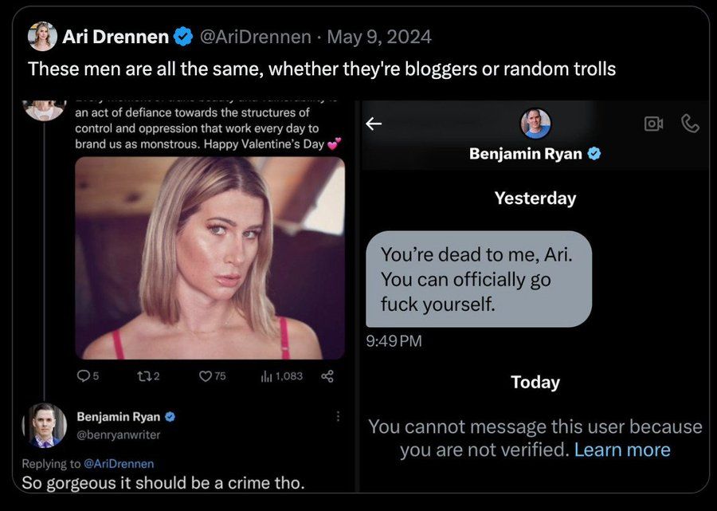Open Ari Drennen's avatar in tweet header
Screen dimensions: 717x511
[x=42, y=37]
